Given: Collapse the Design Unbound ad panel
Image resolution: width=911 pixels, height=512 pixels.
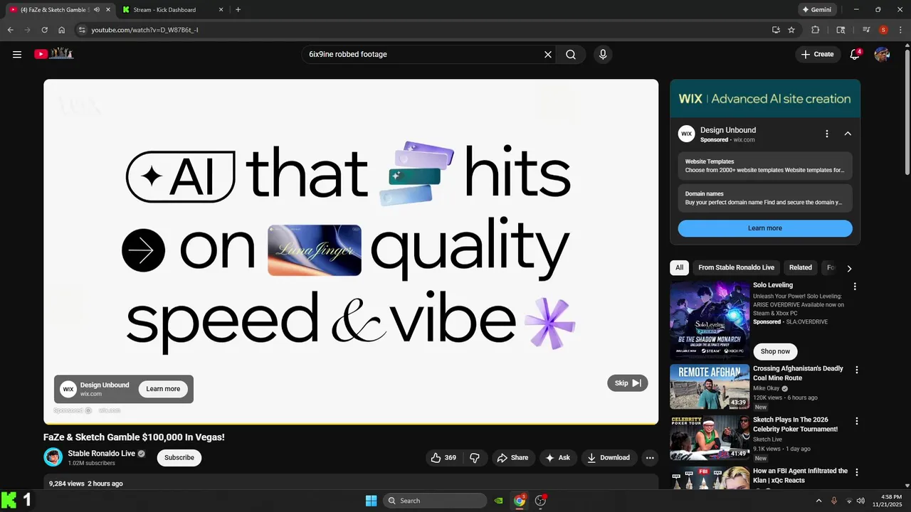Looking at the screenshot, I should (x=848, y=134).
